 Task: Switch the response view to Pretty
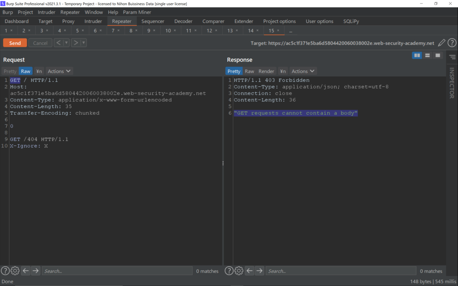point(234,71)
